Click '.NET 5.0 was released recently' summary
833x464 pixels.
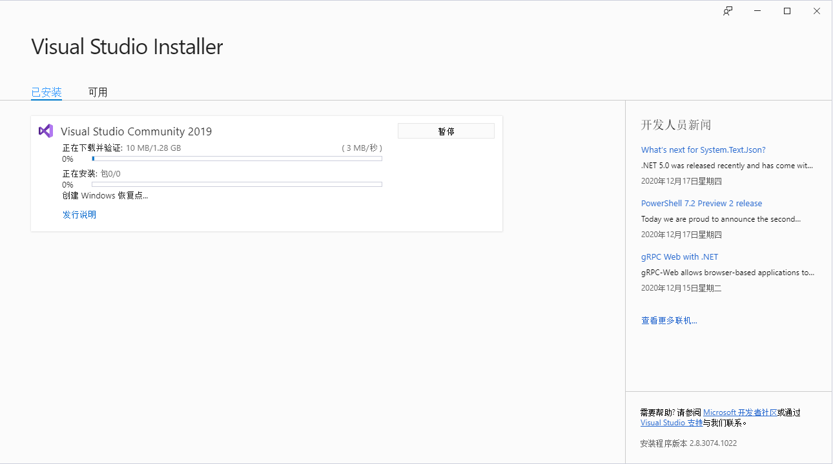tap(727, 166)
